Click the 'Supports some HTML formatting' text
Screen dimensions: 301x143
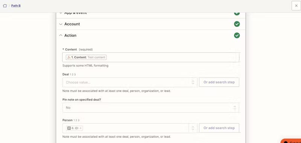(85, 66)
